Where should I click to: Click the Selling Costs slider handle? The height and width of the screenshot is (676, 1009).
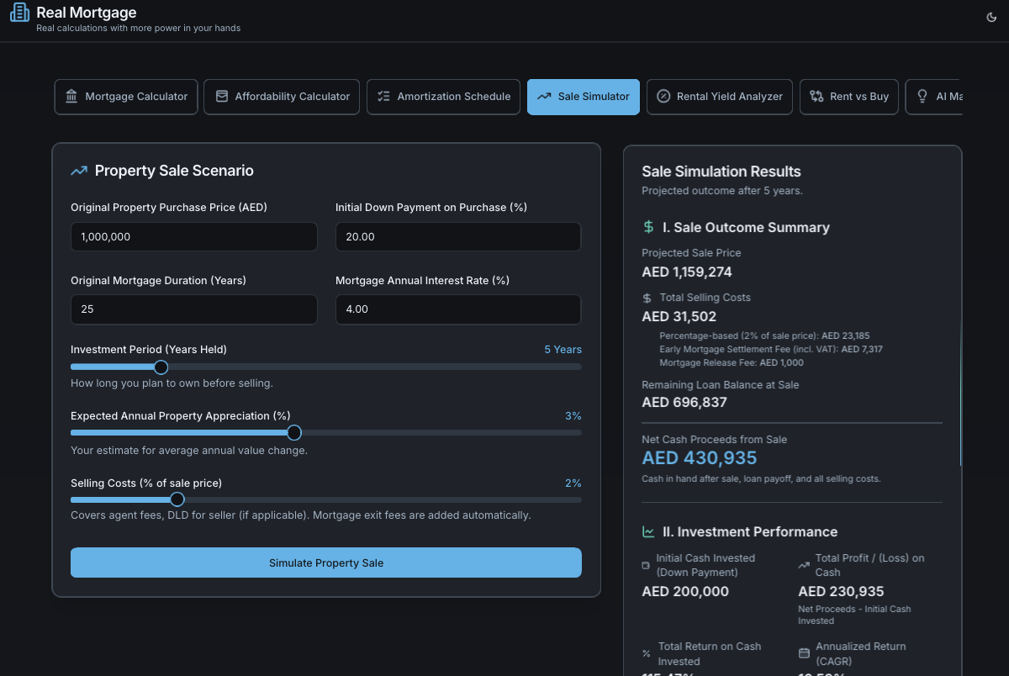(x=177, y=499)
